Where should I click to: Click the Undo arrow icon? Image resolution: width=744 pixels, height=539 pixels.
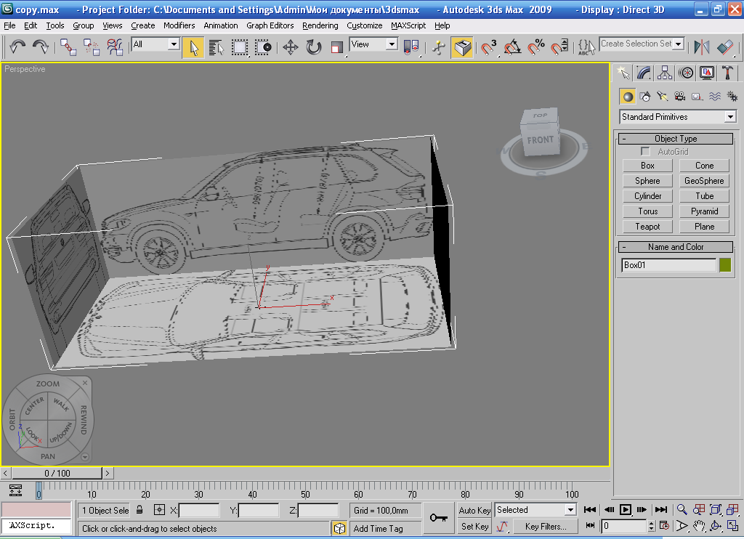[x=17, y=47]
